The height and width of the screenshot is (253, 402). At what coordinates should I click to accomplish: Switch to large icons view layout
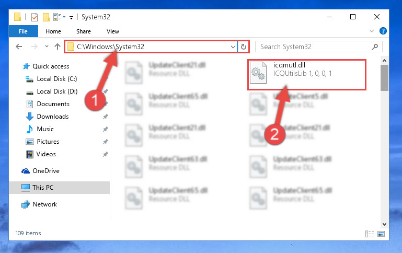(381, 234)
